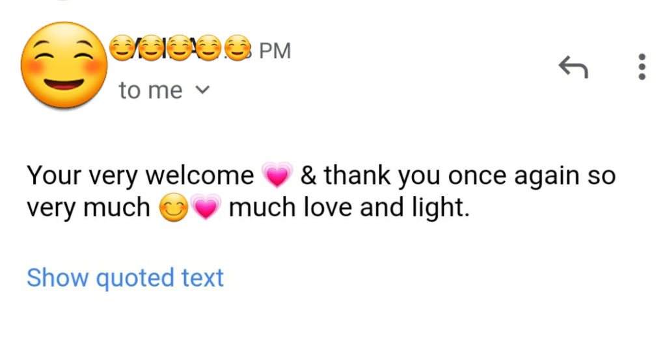This screenshot has width=665, height=356.
Task: Click the ampersand in the message body
Action: coord(308,175)
